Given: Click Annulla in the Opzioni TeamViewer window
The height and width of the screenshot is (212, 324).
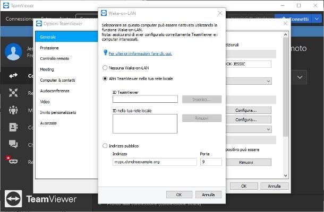Looking at the screenshot, I should pos(274,186).
